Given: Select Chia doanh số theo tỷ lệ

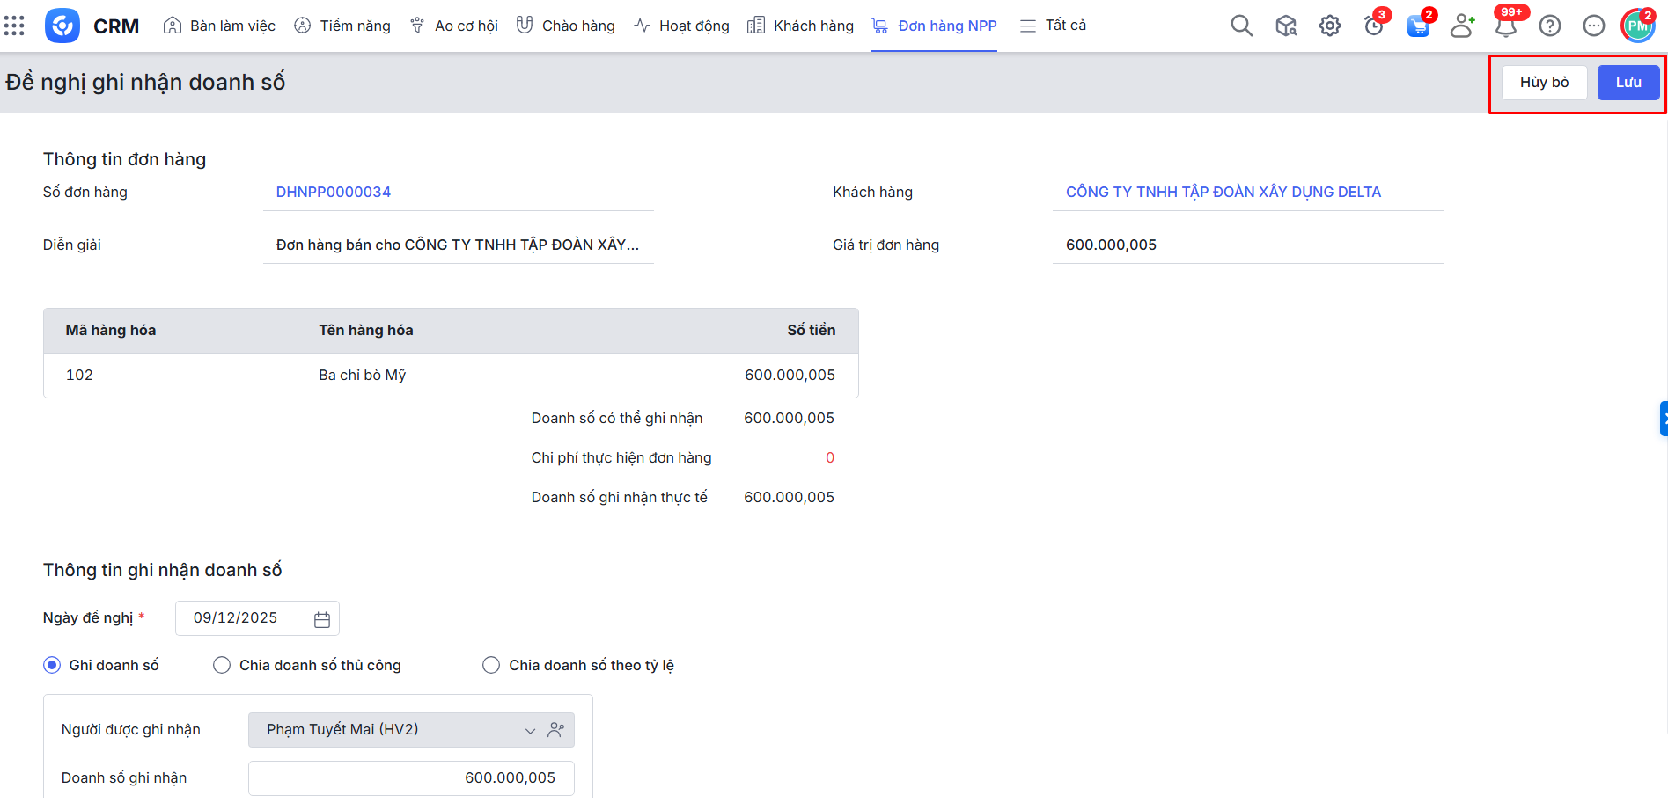Looking at the screenshot, I should pyautogui.click(x=491, y=666).
